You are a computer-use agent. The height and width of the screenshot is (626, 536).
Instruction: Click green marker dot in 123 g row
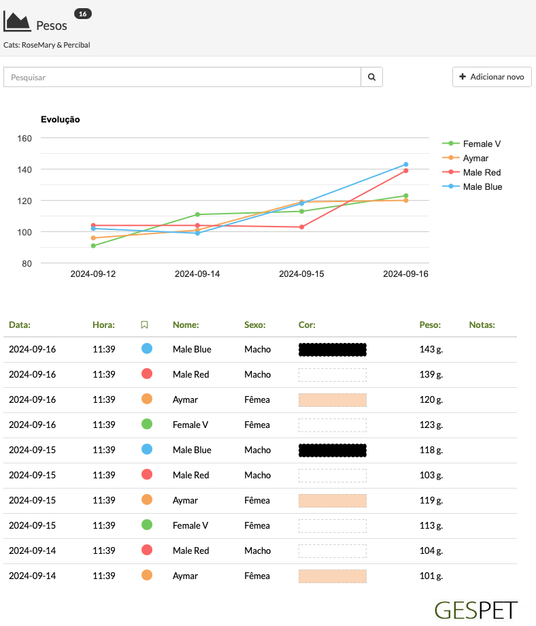tap(147, 424)
